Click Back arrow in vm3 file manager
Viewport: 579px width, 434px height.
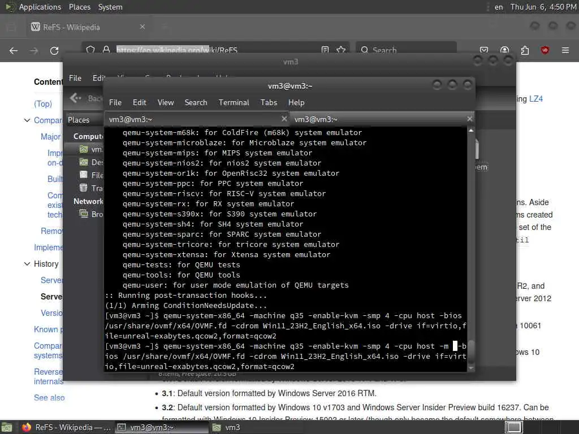click(x=76, y=98)
